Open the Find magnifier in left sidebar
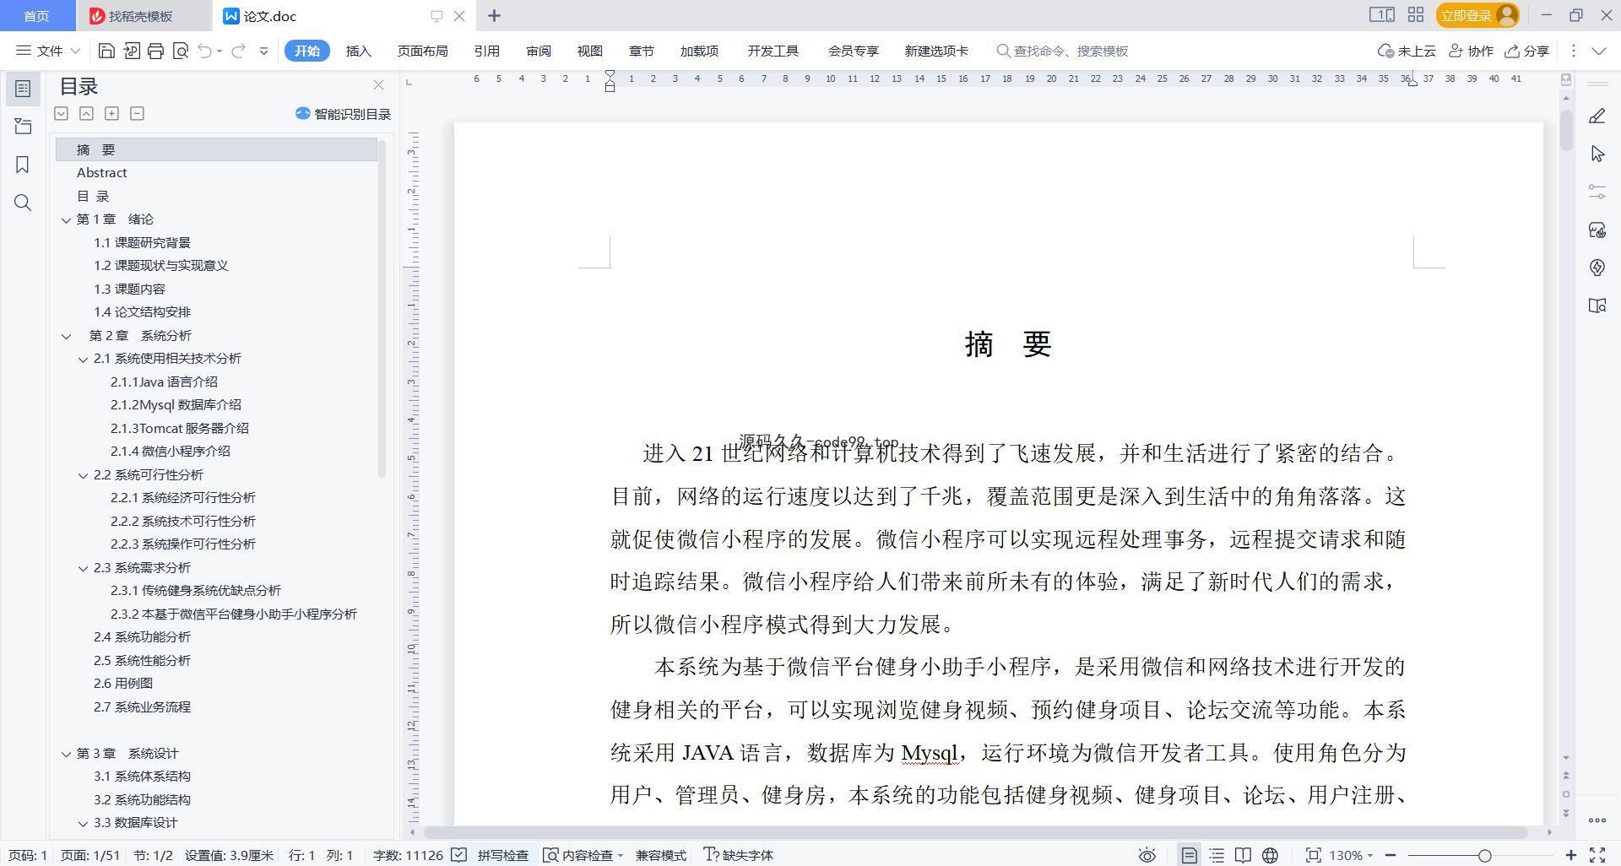 [x=23, y=203]
